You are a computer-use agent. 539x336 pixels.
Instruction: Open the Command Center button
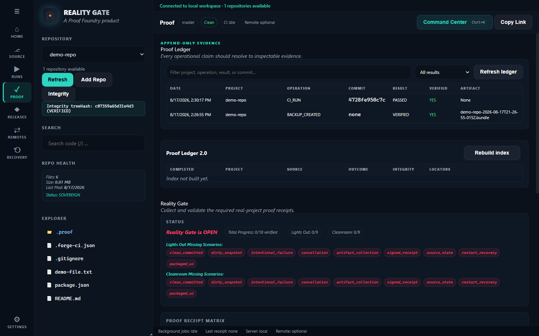(455, 22)
